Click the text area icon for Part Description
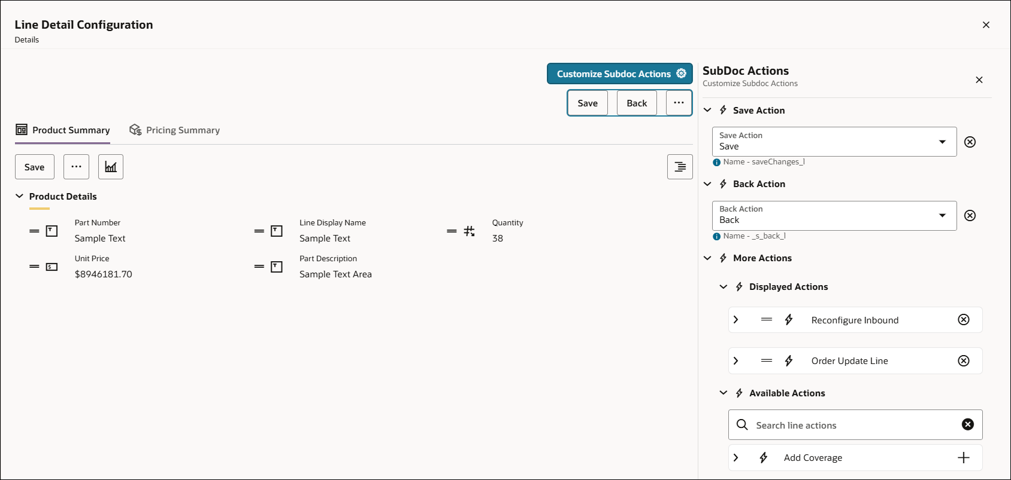The width and height of the screenshot is (1011, 480). point(277,267)
